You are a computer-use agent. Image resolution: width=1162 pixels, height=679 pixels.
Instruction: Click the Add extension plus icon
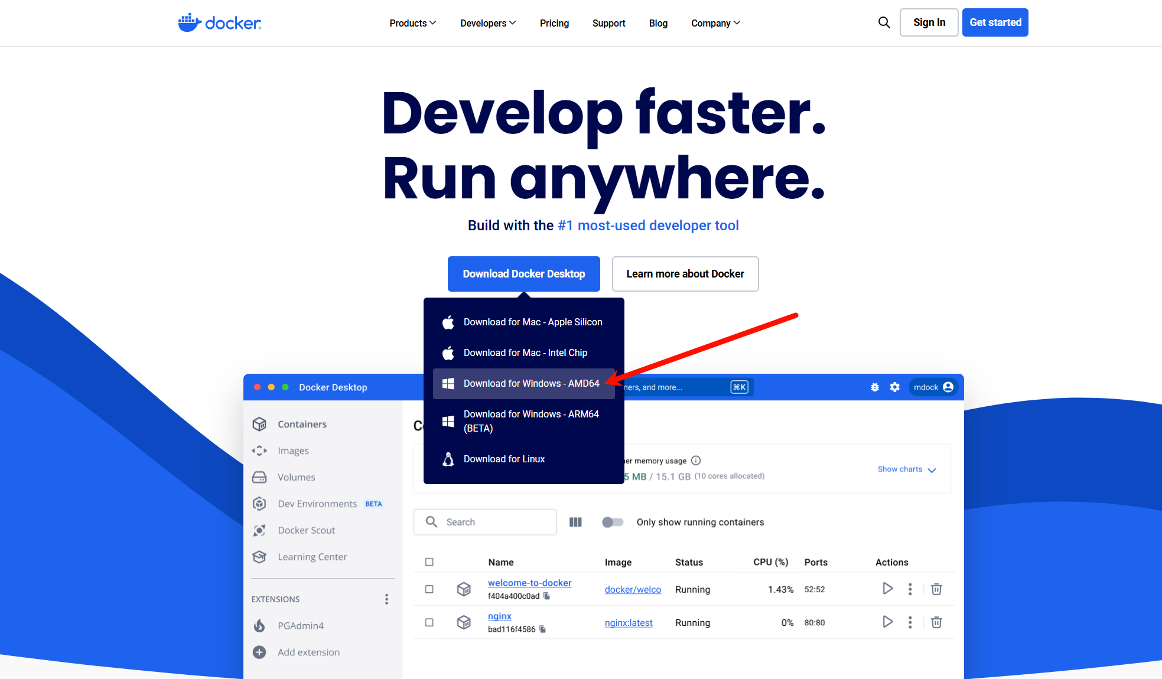[259, 652]
